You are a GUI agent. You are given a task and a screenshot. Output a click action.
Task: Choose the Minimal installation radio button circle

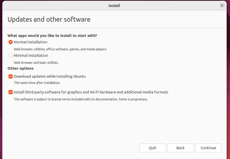click(x=11, y=55)
